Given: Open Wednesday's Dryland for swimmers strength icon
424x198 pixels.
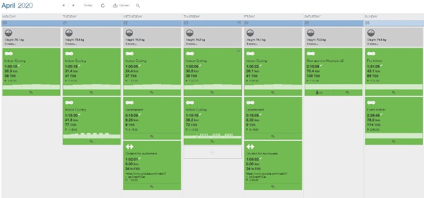Looking at the screenshot, I should coord(129,147).
